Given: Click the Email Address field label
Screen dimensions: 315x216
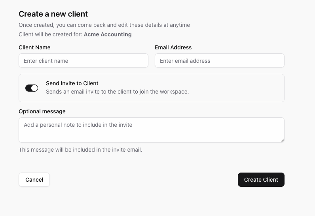Looking at the screenshot, I should (x=173, y=47).
